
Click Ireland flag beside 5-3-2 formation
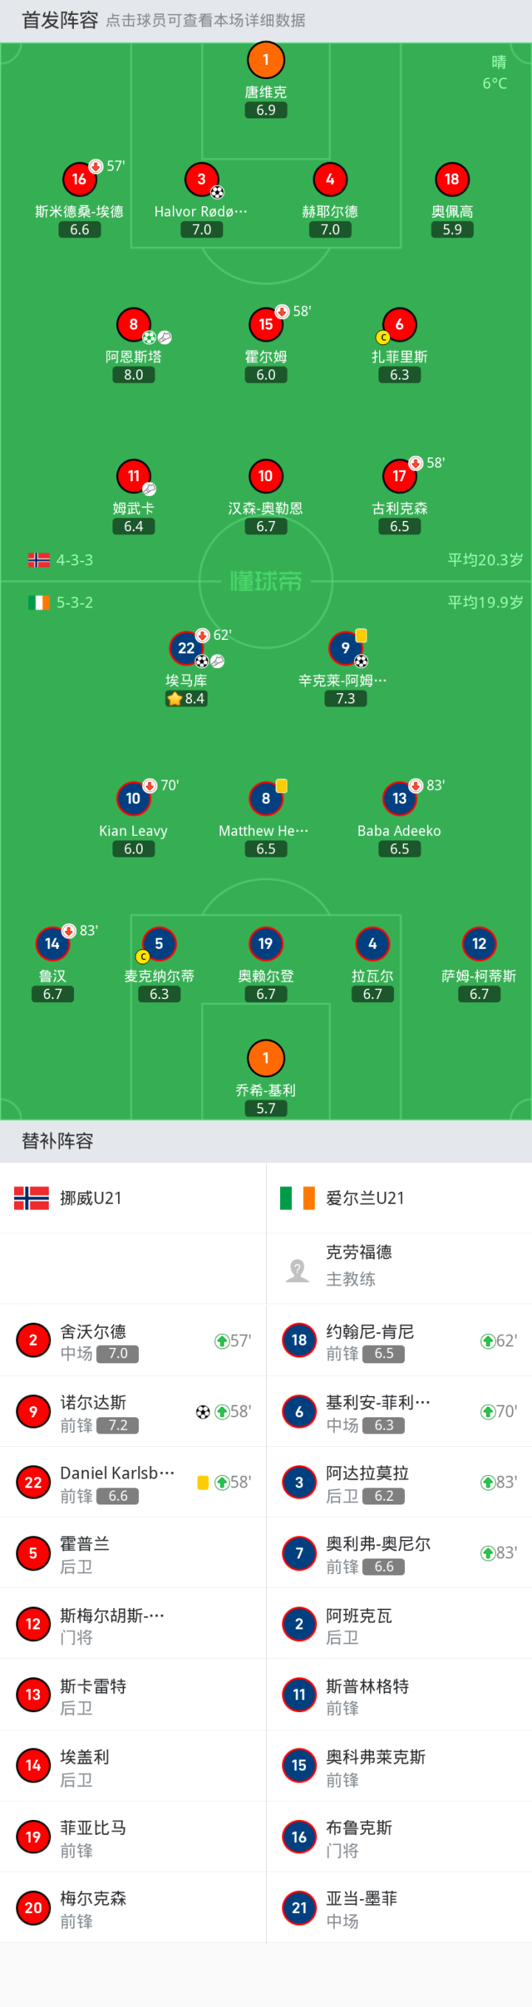point(39,602)
